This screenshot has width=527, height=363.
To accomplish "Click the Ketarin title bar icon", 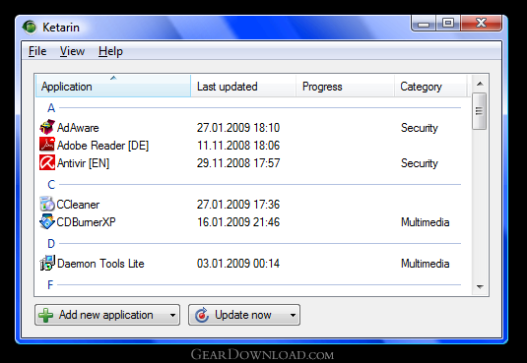I will [30, 27].
